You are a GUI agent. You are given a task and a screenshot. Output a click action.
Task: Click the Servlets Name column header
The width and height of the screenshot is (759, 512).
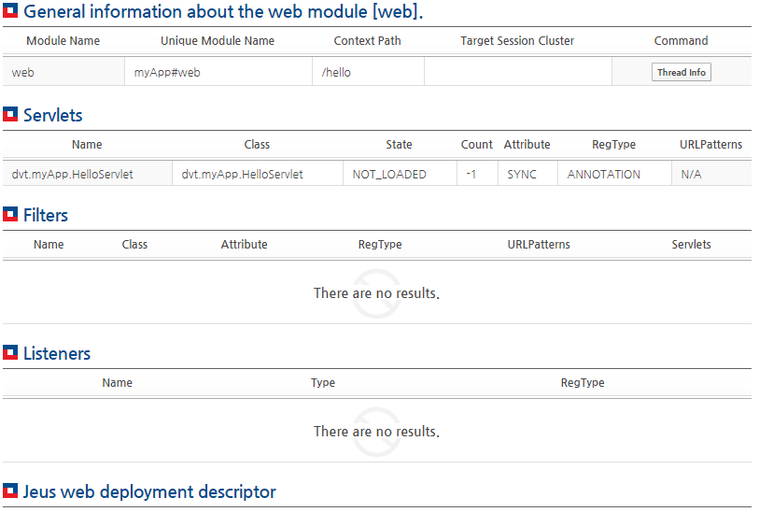87,144
